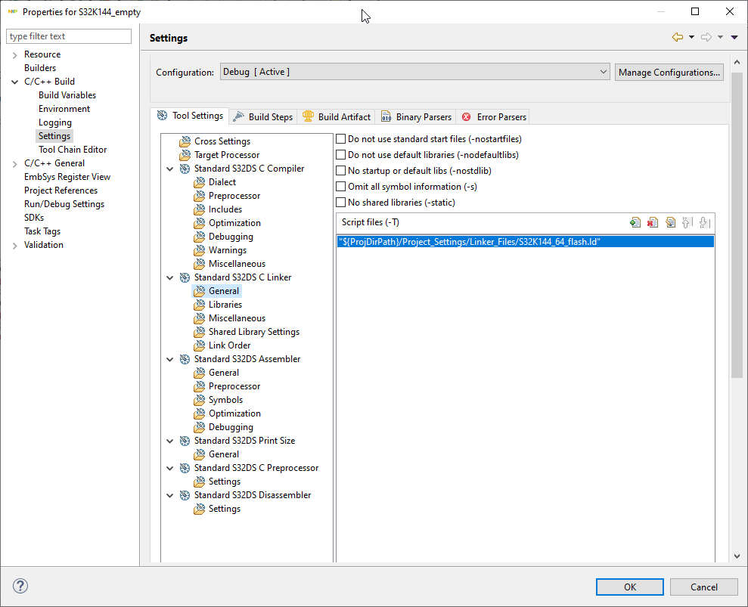Select Standard S32DS C Preprocessor tool
This screenshot has height=607, width=748.
coord(256,468)
